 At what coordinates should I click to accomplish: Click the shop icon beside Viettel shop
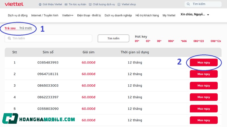click(119, 5)
